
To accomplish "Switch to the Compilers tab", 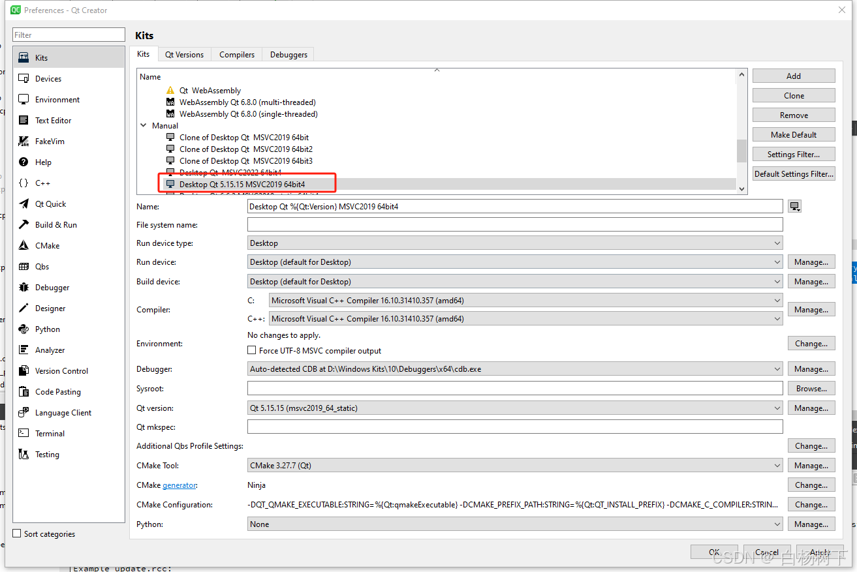I will coord(237,55).
